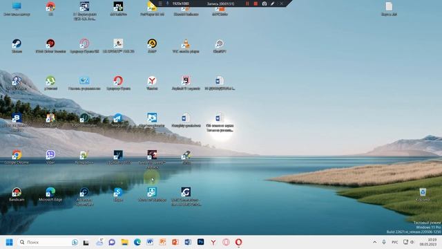Change the input language indicator
The image size is (442, 249).
(394, 242)
